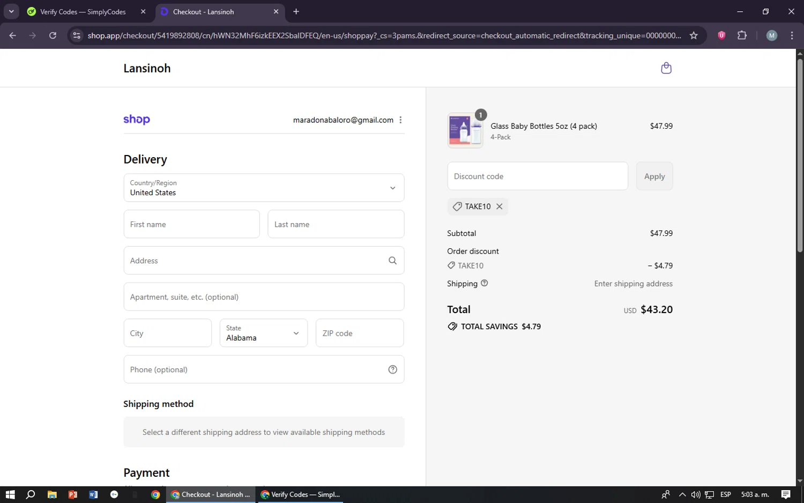This screenshot has width=804, height=503.
Task: Click the City field
Action: click(x=168, y=333)
